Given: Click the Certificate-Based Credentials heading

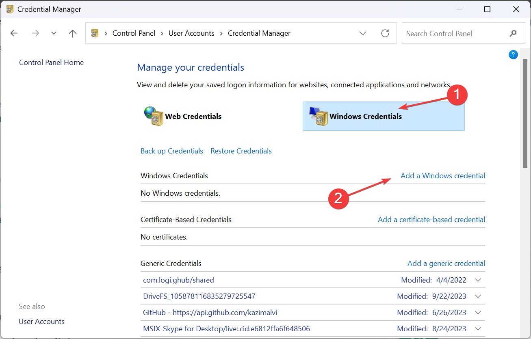Looking at the screenshot, I should pos(186,220).
